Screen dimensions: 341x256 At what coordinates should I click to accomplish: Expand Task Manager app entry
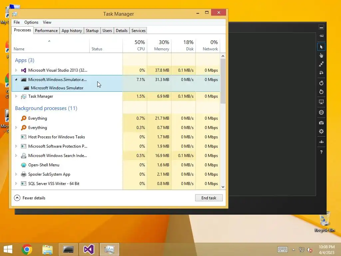(x=16, y=96)
